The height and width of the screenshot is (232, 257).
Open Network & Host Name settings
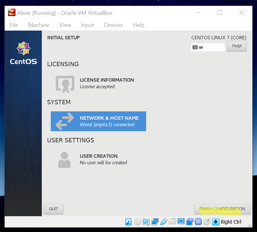tap(98, 121)
